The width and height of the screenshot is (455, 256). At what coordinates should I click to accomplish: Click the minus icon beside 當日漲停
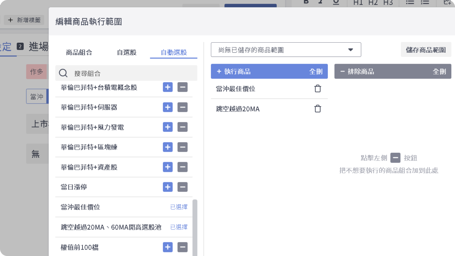tap(183, 187)
